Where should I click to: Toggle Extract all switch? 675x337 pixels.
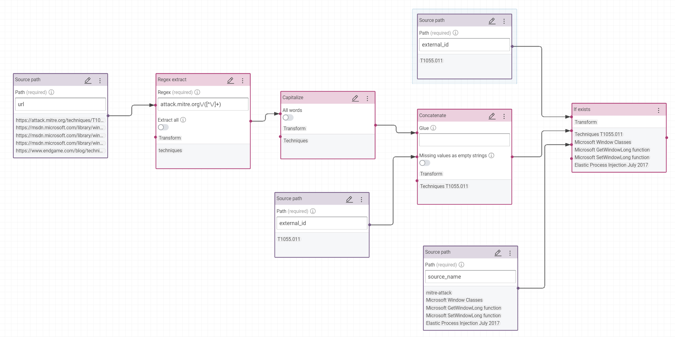pos(163,127)
